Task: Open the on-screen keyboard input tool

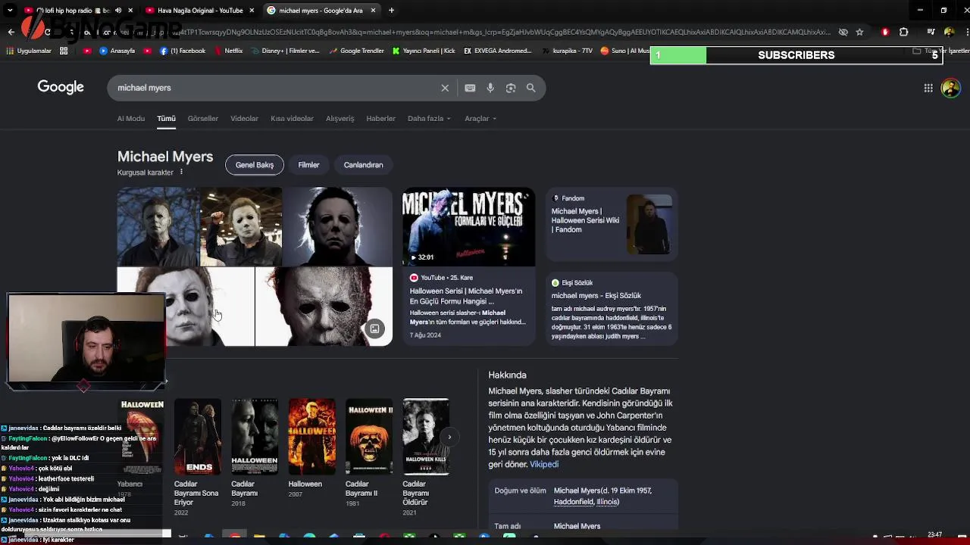Action: pyautogui.click(x=470, y=88)
